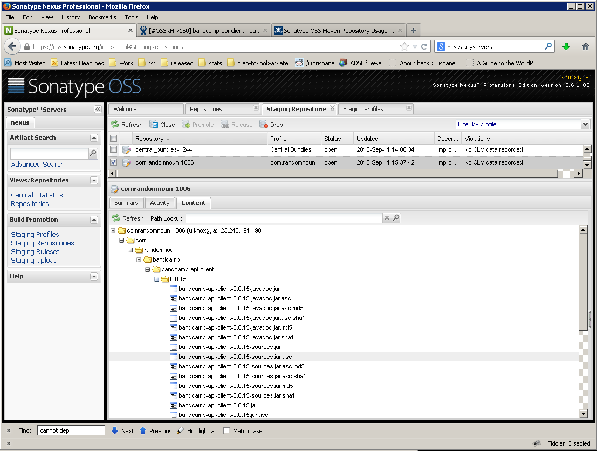Go back to previous browser page
Screen dimensions: 597x451
tap(12, 46)
